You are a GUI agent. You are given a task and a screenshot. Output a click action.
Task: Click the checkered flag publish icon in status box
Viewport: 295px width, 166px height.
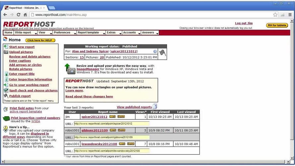point(162,52)
